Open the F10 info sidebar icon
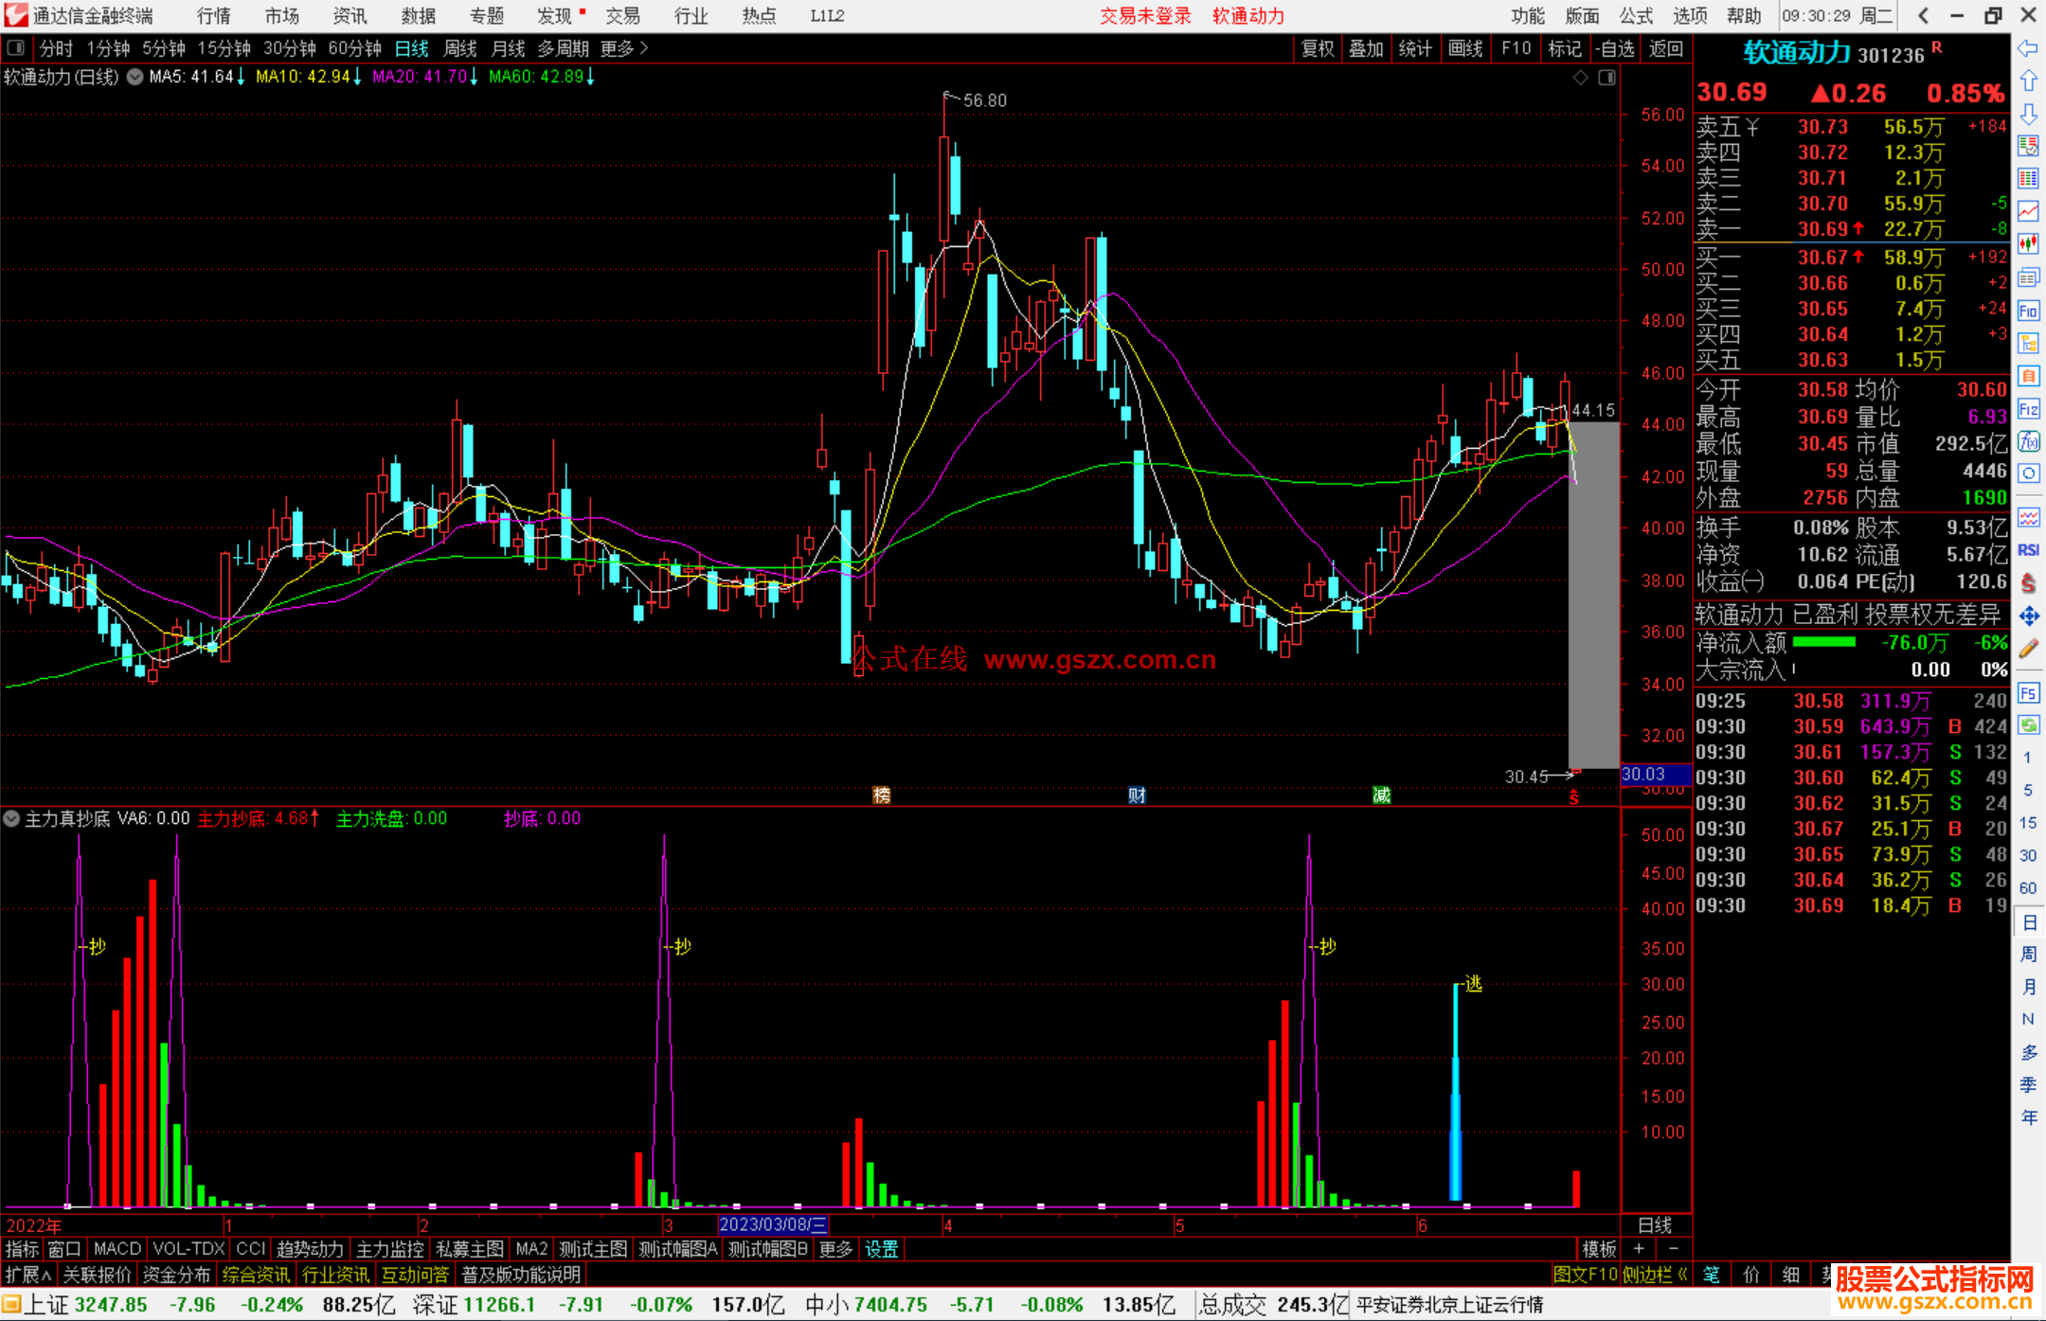The image size is (2046, 1321). pos(2028,311)
